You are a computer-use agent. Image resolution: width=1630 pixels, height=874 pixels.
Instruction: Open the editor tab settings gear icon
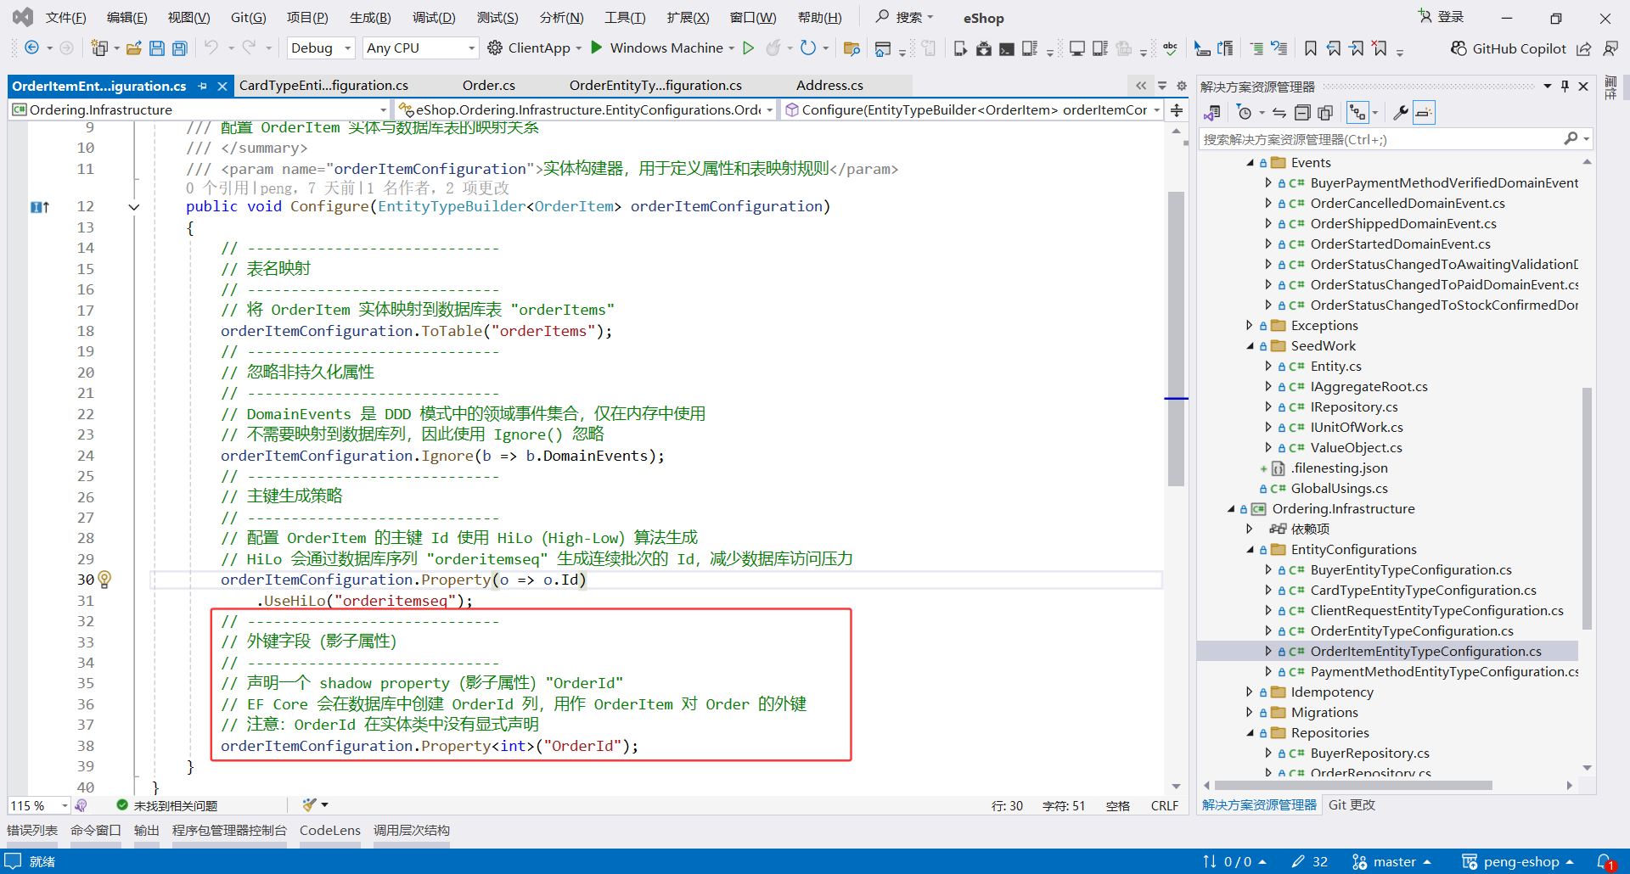(x=1182, y=86)
